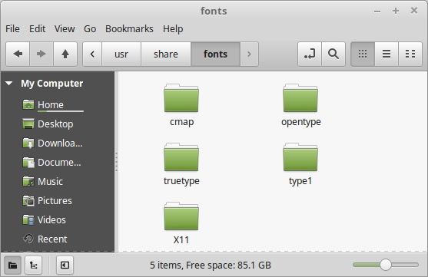Switch to icon view

(x=363, y=54)
